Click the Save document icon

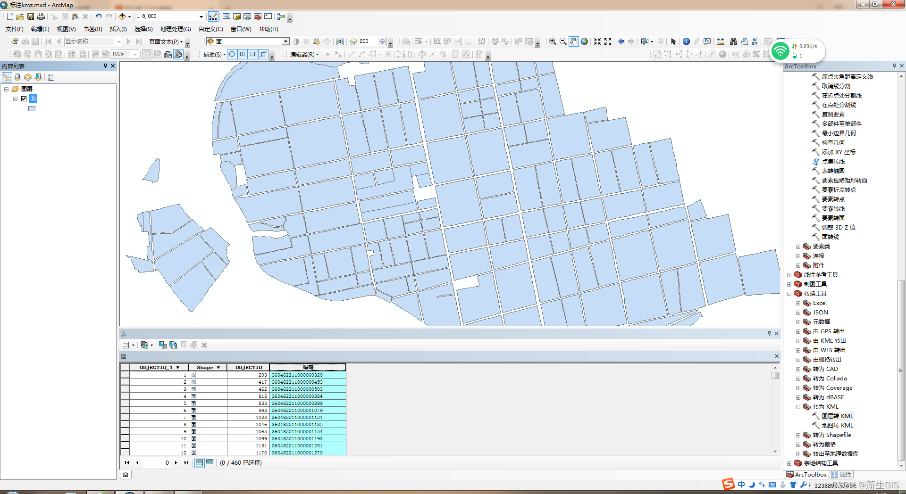point(31,16)
